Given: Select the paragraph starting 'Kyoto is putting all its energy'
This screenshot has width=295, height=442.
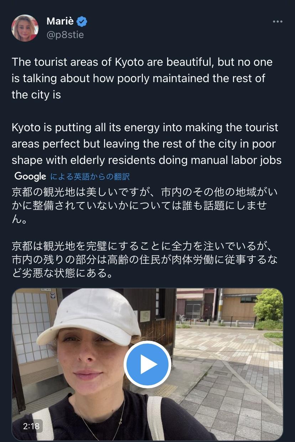Looking at the screenshot, I should click(x=146, y=144).
